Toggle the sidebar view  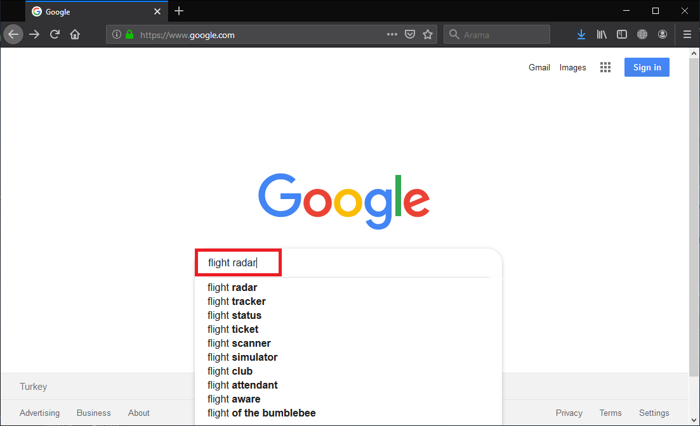tap(622, 34)
